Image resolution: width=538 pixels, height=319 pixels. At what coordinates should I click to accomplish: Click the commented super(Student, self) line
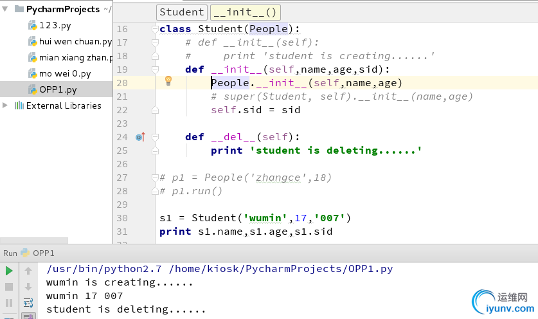342,96
